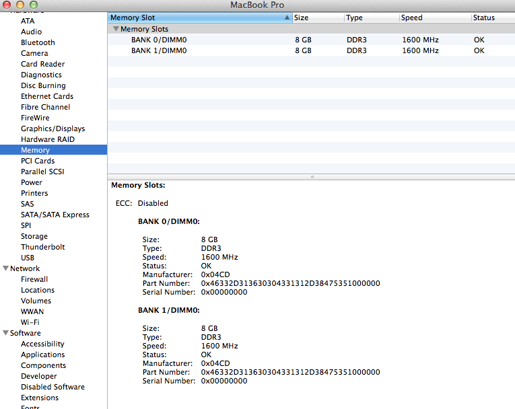Click the Speed column header
Image resolution: width=515 pixels, height=409 pixels.
click(x=435, y=17)
